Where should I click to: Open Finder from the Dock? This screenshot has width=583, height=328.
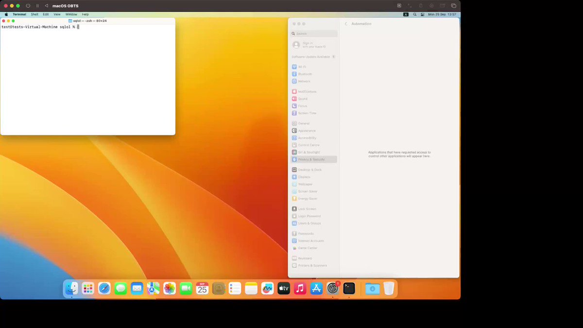tap(71, 289)
